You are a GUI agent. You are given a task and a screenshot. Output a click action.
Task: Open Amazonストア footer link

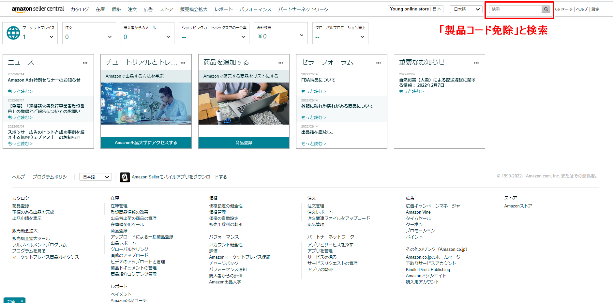[x=518, y=206]
